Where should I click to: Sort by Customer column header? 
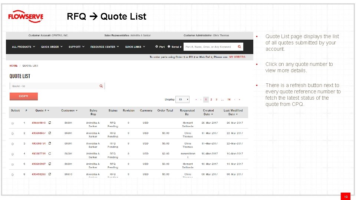pyautogui.click(x=69, y=110)
